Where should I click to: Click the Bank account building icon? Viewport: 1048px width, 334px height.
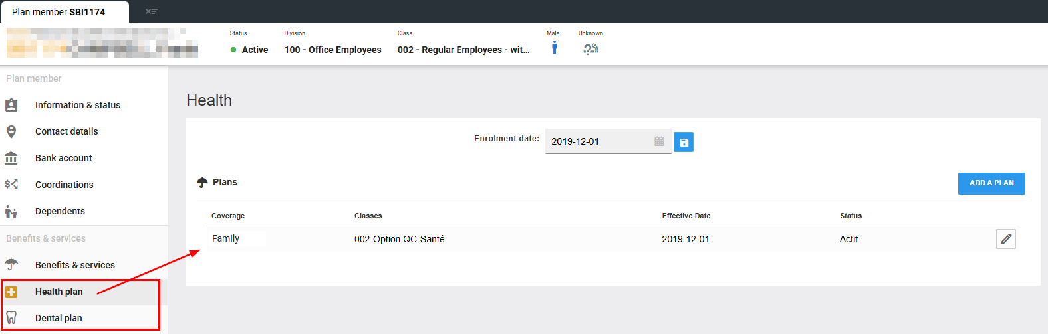pyautogui.click(x=11, y=158)
